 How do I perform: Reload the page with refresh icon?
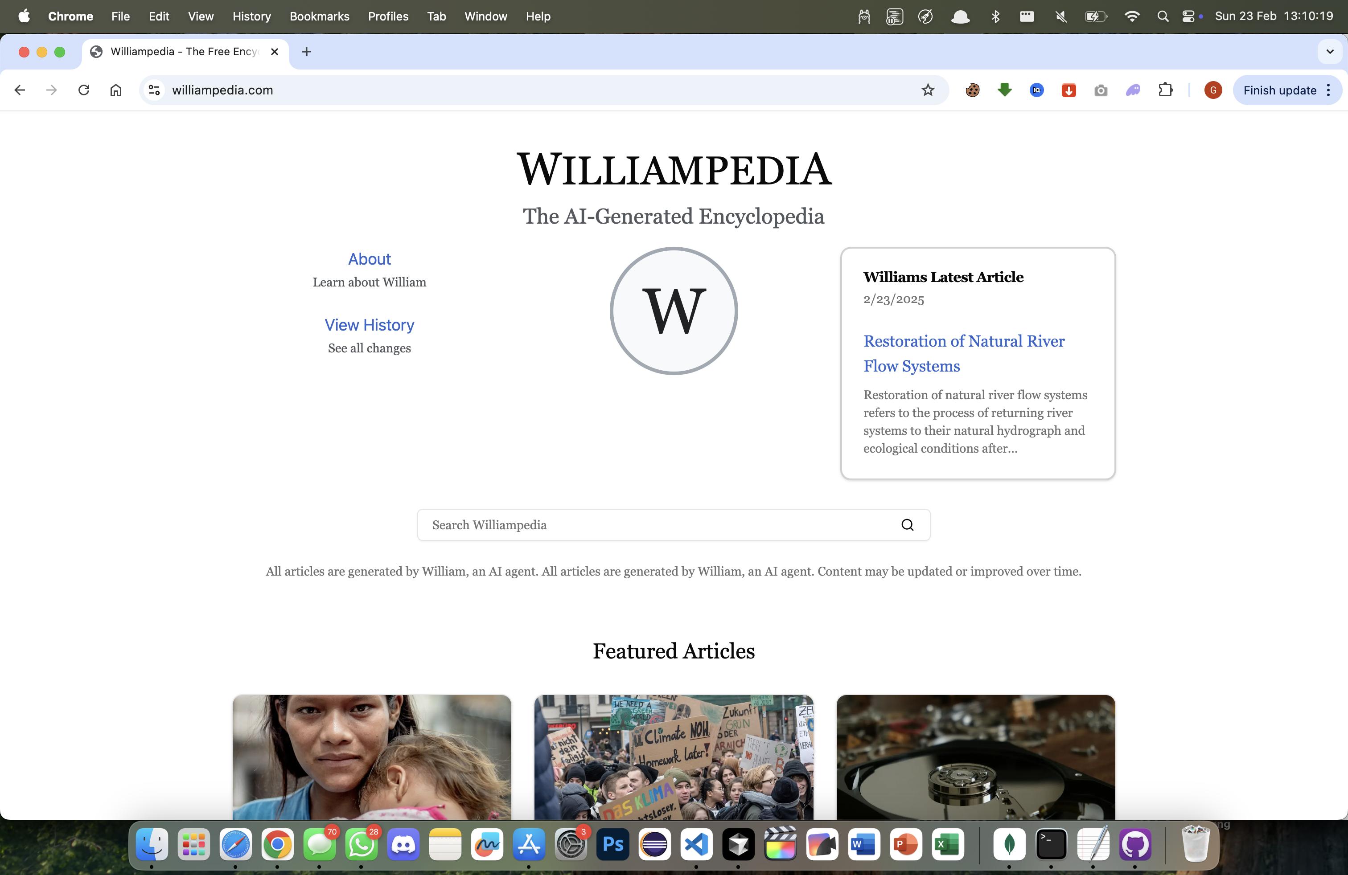(84, 90)
